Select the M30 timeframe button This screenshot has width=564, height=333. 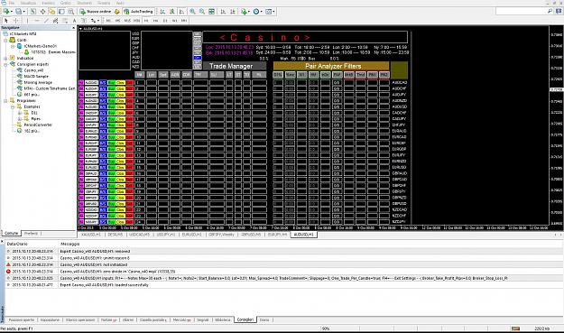(136, 21)
